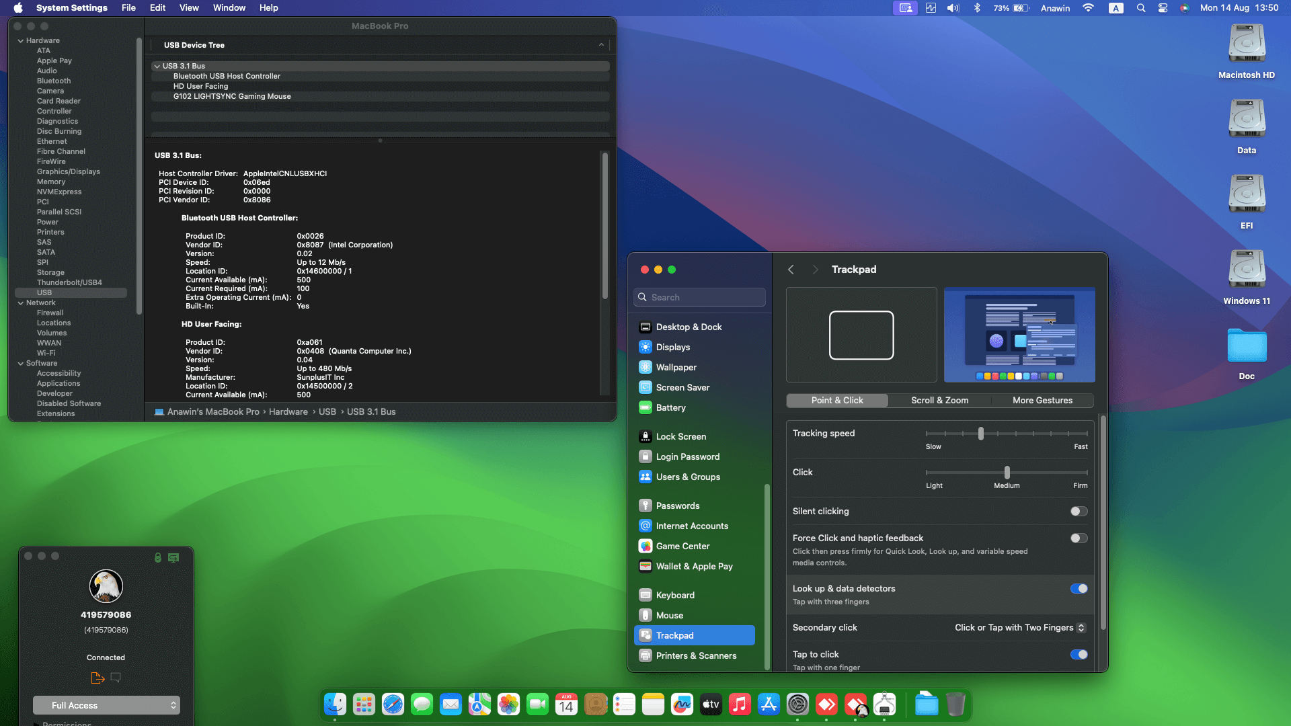Launch Safari from the Dock
The image size is (1291, 726).
(x=393, y=704)
